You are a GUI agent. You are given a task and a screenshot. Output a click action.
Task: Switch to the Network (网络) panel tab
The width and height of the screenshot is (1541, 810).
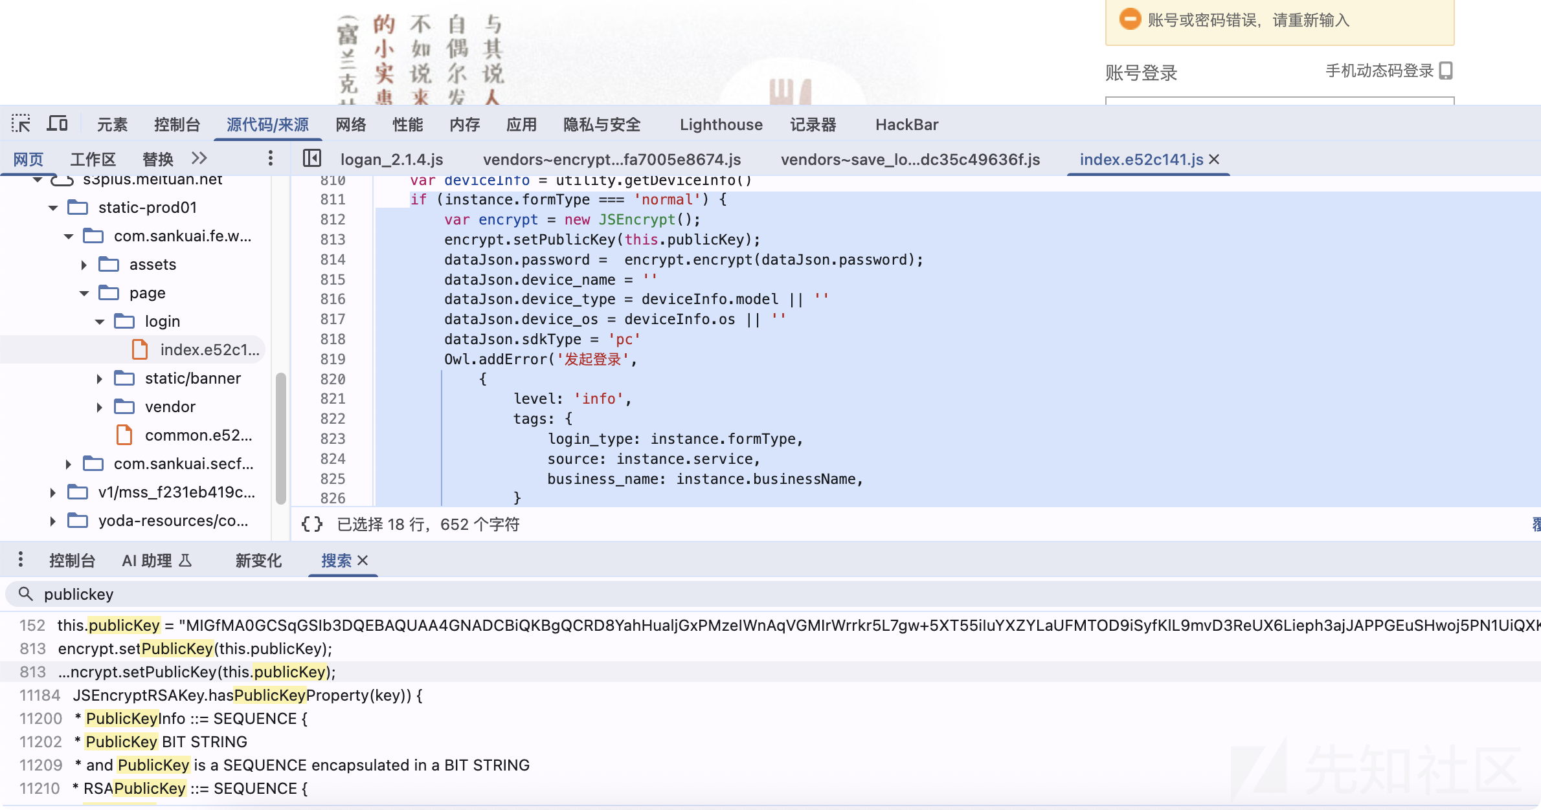(351, 124)
